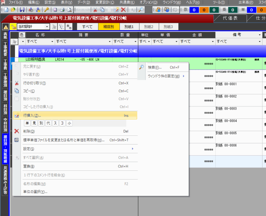Open the 当初設計 design dropdown
The width and height of the screenshot is (266, 216).
47,27
